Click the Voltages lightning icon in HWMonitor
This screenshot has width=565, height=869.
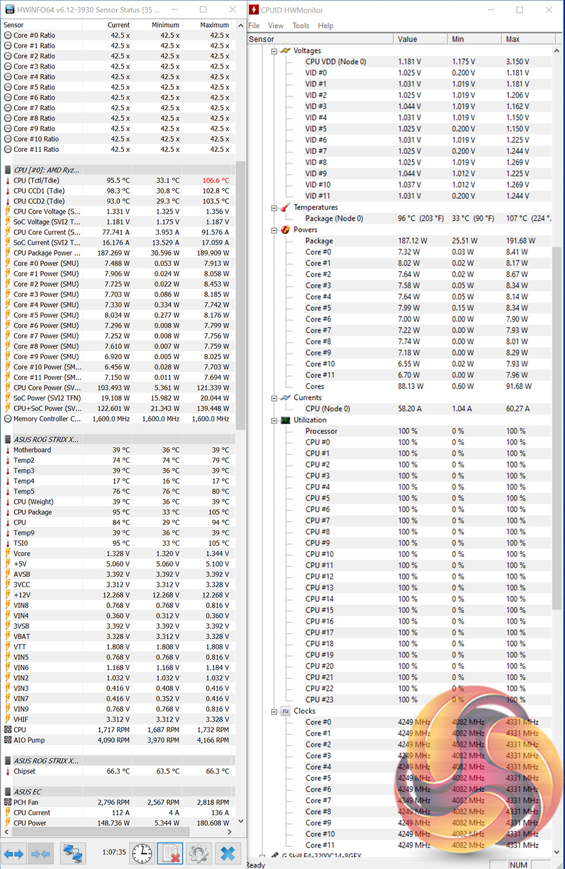(x=286, y=51)
